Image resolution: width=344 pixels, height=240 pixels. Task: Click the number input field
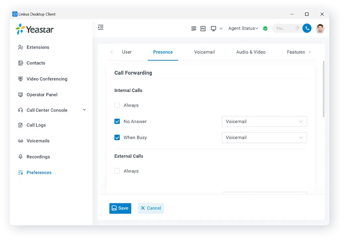pos(283,29)
